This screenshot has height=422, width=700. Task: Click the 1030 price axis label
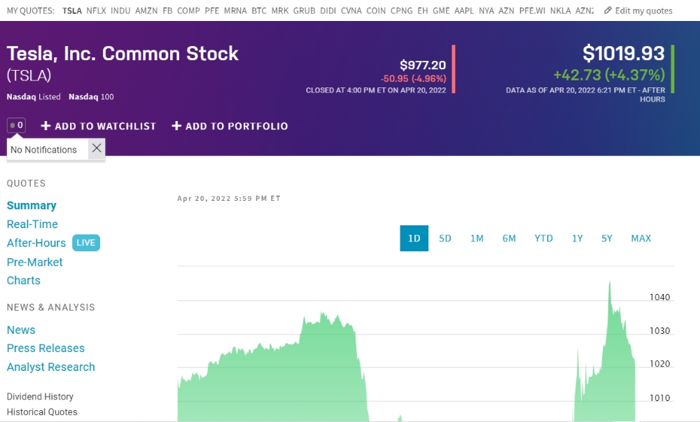659,330
